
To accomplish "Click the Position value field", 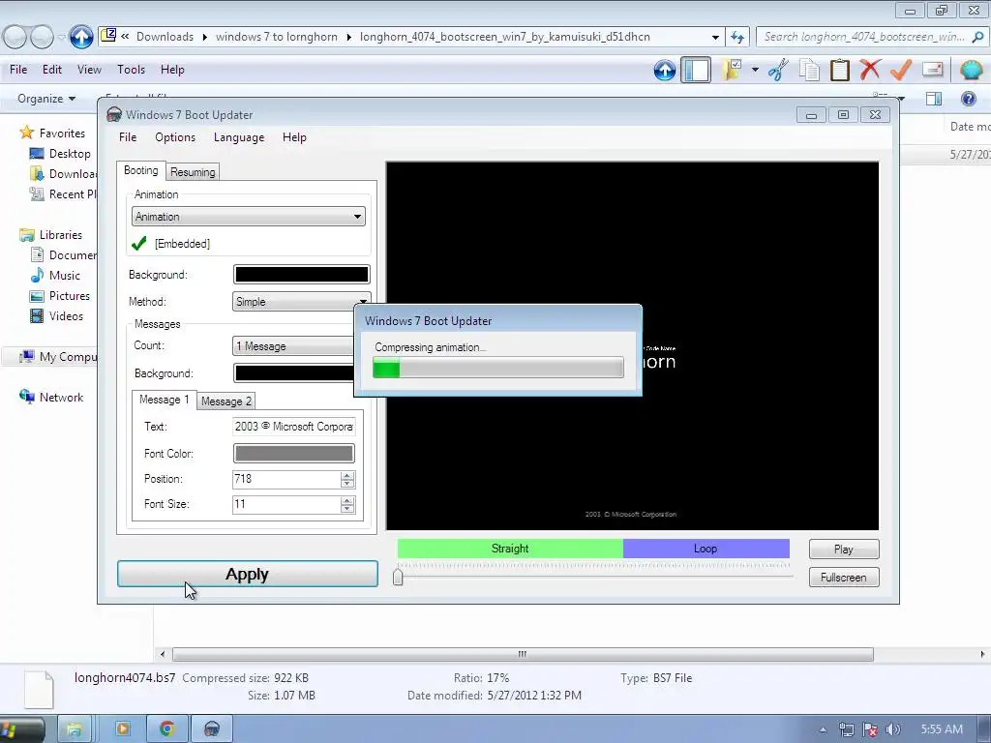I will coord(286,480).
